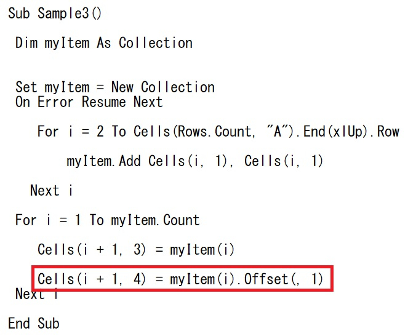Click Offset in the red highlighted line
The height and width of the screenshot is (336, 408).
pos(266,279)
